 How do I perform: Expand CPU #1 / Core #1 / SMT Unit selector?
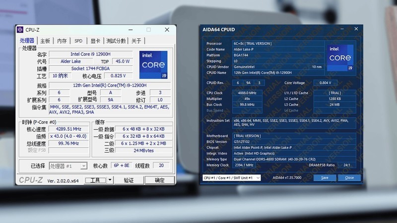[258, 178]
